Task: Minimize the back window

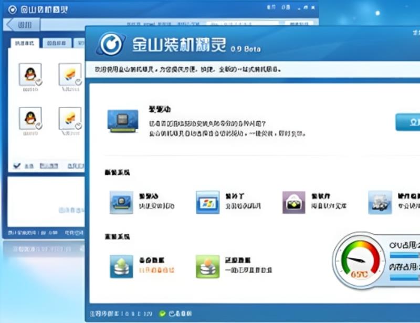Action: click(x=299, y=8)
